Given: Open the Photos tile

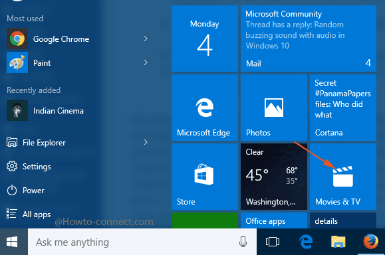Looking at the screenshot, I should coord(274,108).
